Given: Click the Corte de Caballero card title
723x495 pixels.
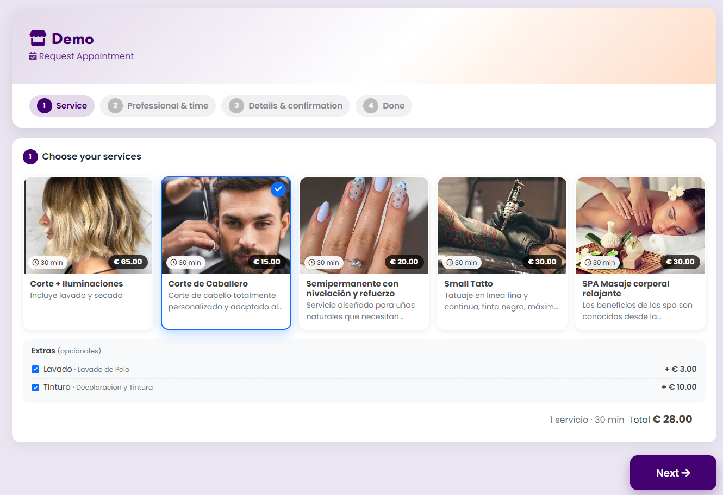Looking at the screenshot, I should (x=208, y=284).
